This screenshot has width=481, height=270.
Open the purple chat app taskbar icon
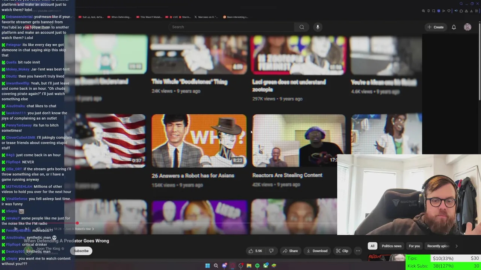[224, 265]
